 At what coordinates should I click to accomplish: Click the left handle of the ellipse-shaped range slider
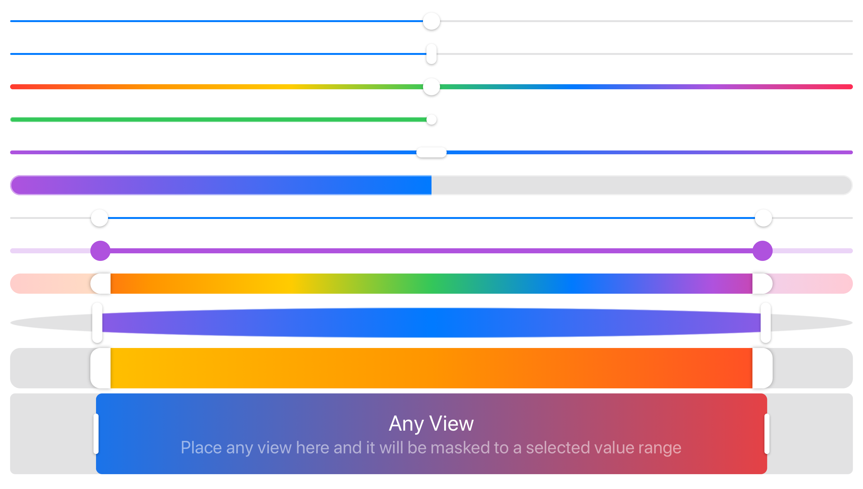point(97,323)
